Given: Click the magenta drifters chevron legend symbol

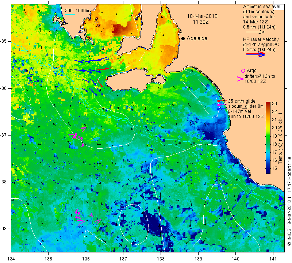Looking at the screenshot, I should (240, 79).
